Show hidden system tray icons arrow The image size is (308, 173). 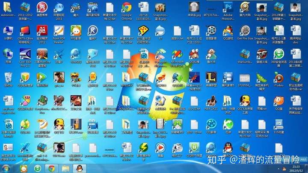(278, 169)
